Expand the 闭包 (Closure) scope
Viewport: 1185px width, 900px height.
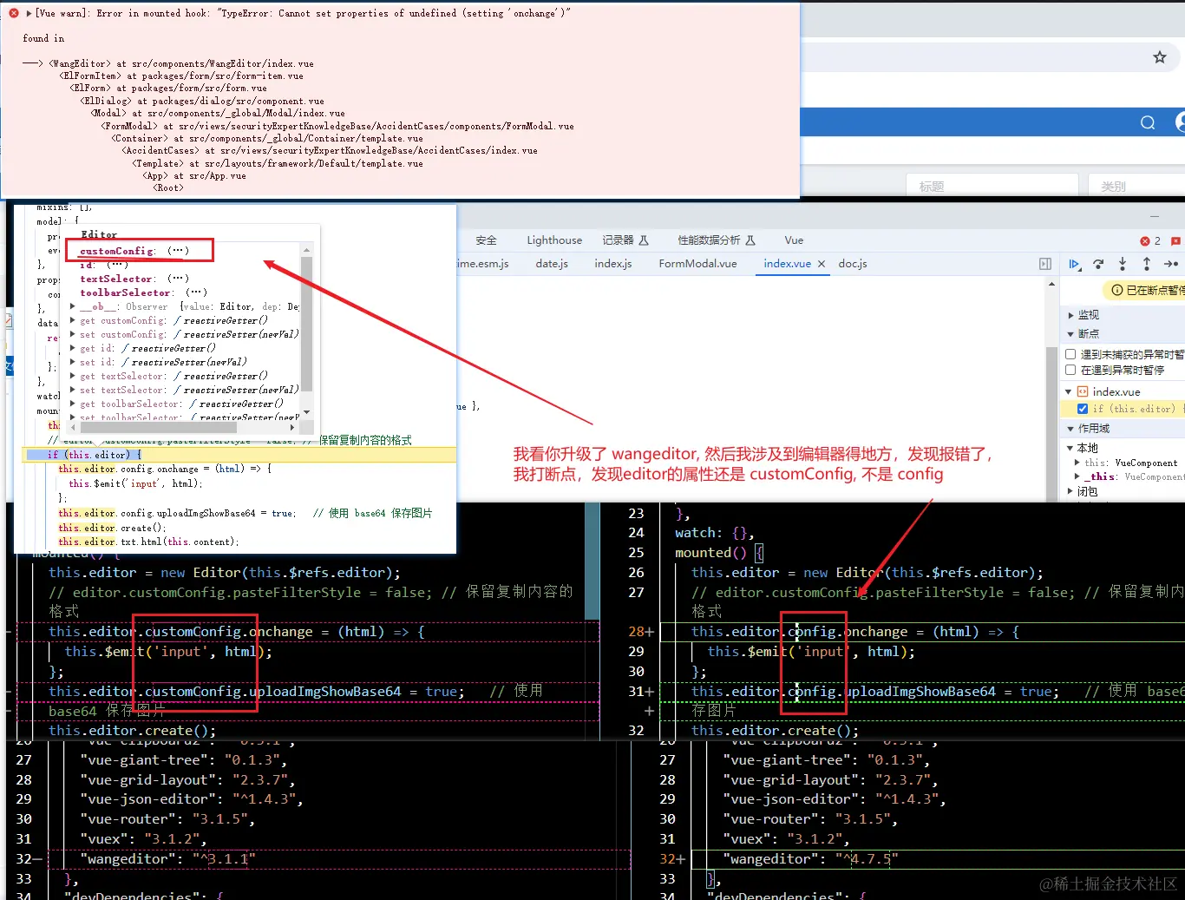(1070, 491)
